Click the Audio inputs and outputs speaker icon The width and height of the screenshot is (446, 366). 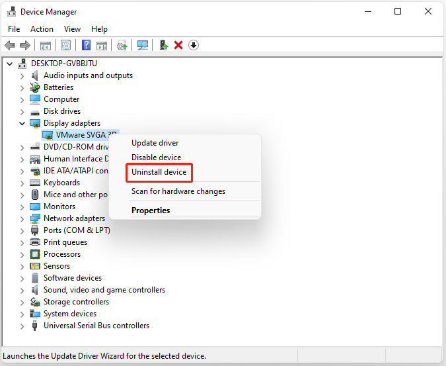coord(35,75)
